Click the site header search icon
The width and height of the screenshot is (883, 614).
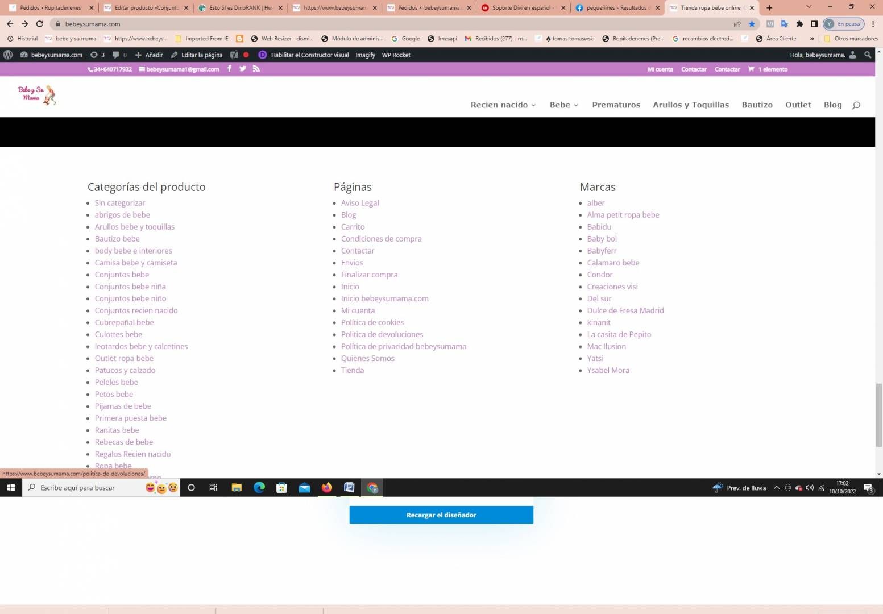tap(856, 105)
